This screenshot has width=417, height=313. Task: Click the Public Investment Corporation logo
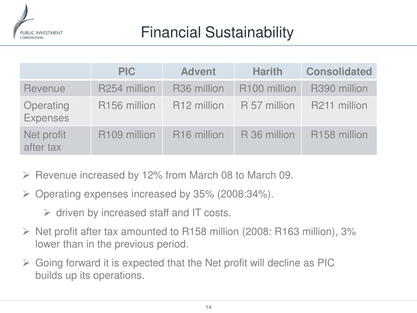tap(38, 22)
